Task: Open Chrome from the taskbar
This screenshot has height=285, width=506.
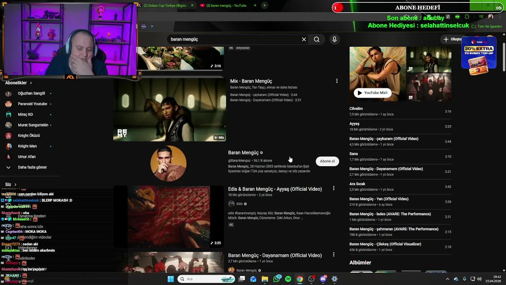Action: [300, 279]
